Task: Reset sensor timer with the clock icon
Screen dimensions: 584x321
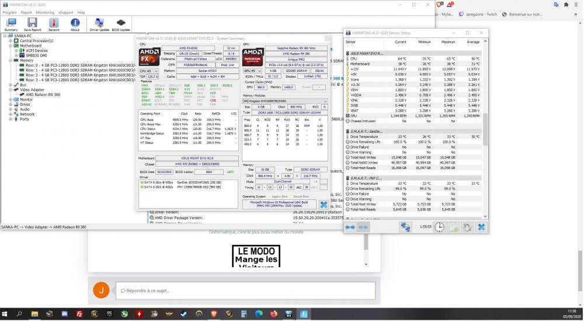Action: click(440, 227)
